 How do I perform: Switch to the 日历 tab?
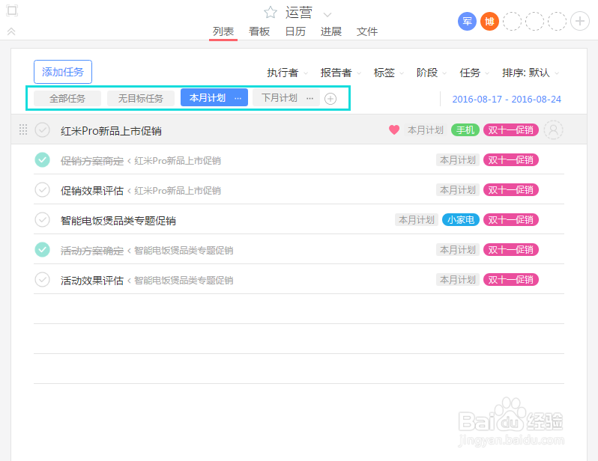[x=295, y=31]
